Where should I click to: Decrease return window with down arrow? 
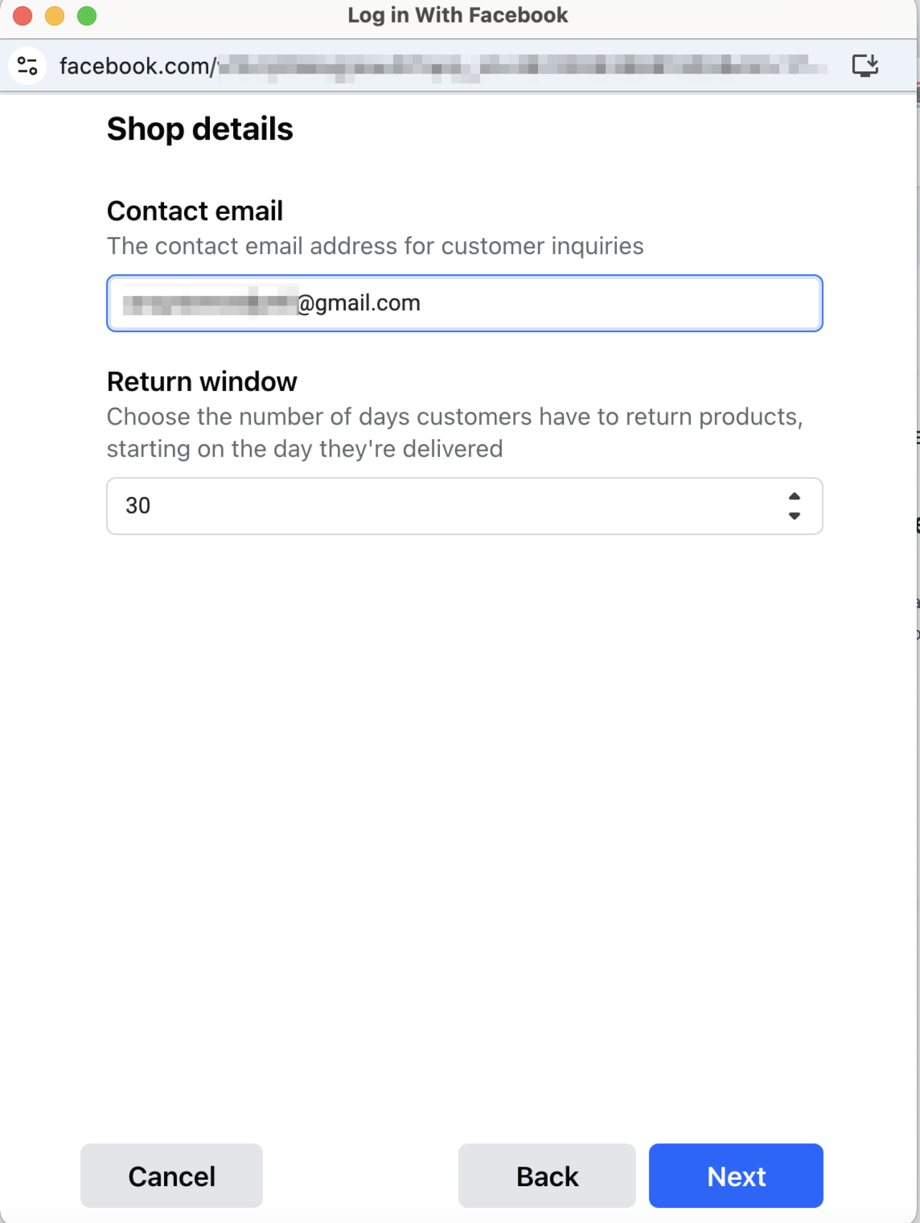pos(794,516)
